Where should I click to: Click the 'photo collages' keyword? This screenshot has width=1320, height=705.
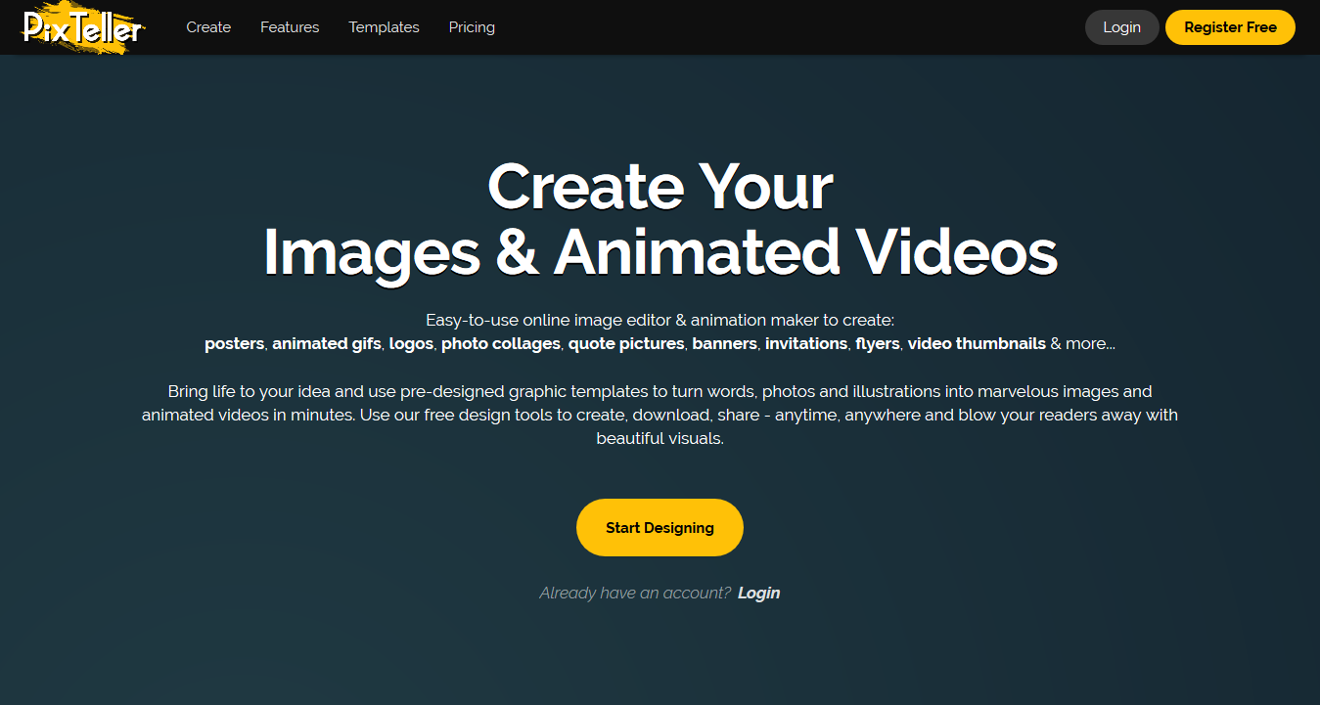[501, 344]
